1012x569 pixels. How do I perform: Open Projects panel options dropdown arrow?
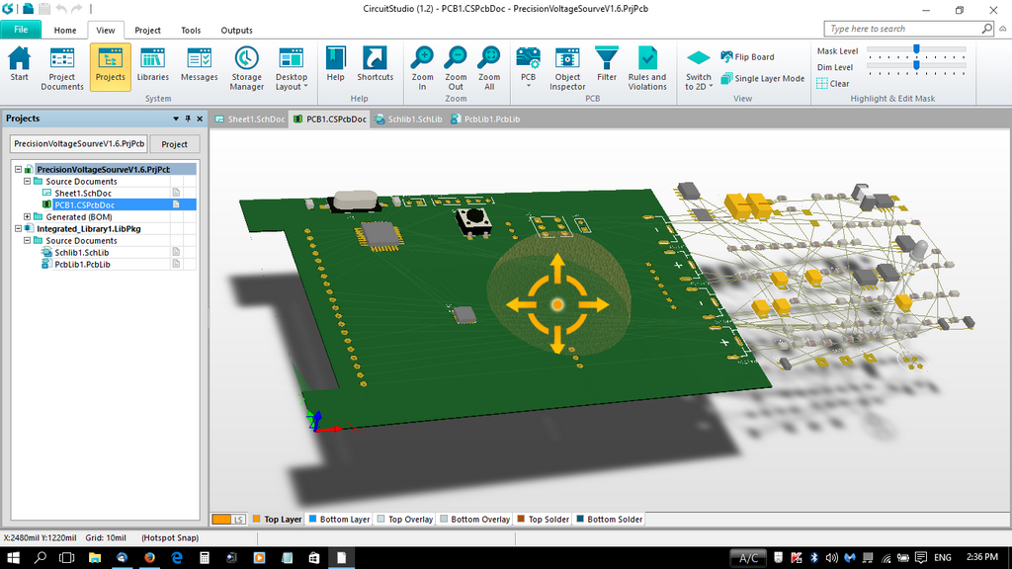[x=176, y=119]
